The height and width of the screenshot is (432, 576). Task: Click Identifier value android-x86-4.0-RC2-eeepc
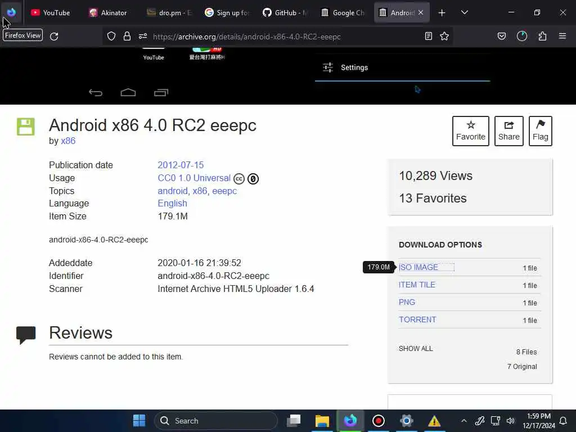(x=213, y=276)
